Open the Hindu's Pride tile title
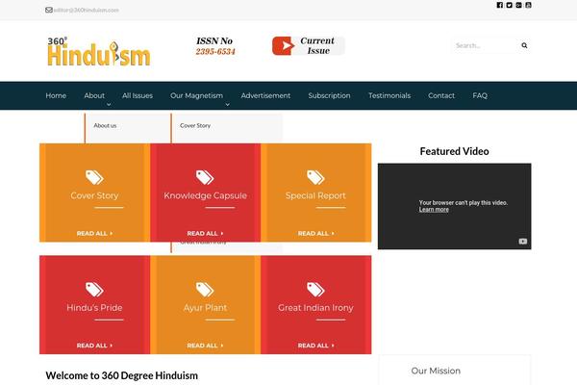Screen dimensions: 577x385 [94, 308]
